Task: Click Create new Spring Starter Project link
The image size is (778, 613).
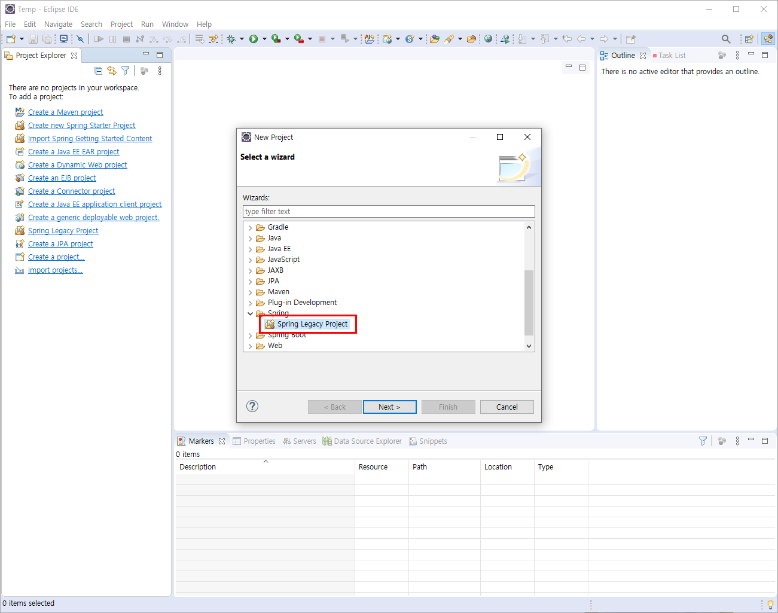Action: tap(81, 125)
